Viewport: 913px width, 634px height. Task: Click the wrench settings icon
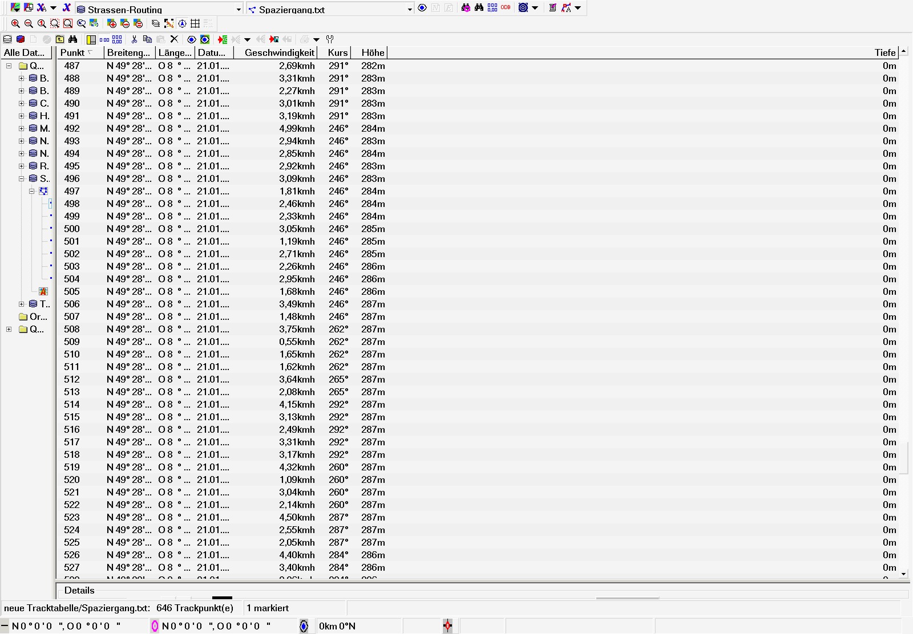(x=330, y=39)
